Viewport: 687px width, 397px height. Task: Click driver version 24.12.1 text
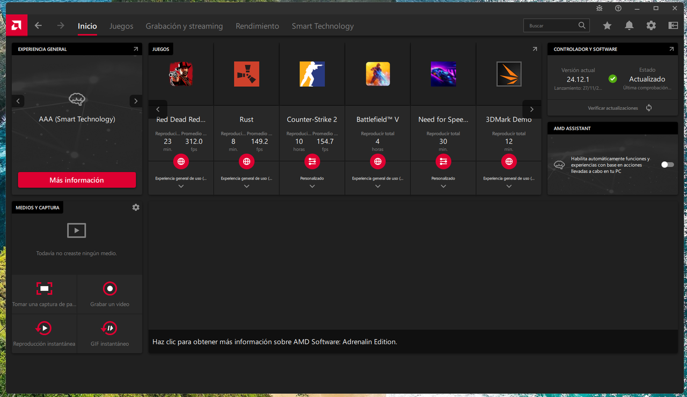pos(578,79)
